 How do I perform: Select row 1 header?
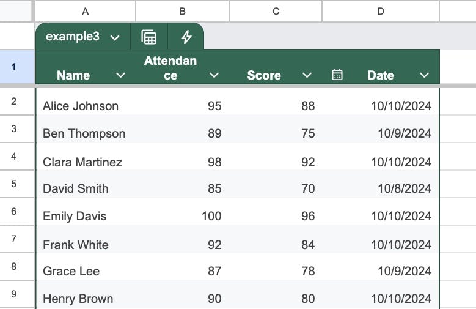pyautogui.click(x=14, y=67)
